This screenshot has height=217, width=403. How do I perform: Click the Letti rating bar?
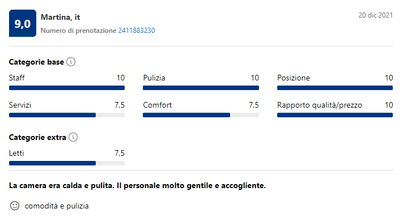coord(67,163)
